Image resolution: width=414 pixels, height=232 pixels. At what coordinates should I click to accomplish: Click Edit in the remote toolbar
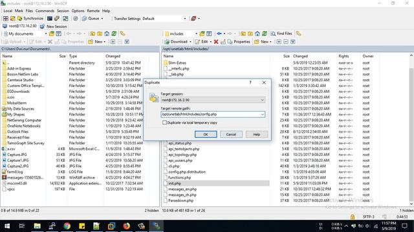[x=201, y=41]
